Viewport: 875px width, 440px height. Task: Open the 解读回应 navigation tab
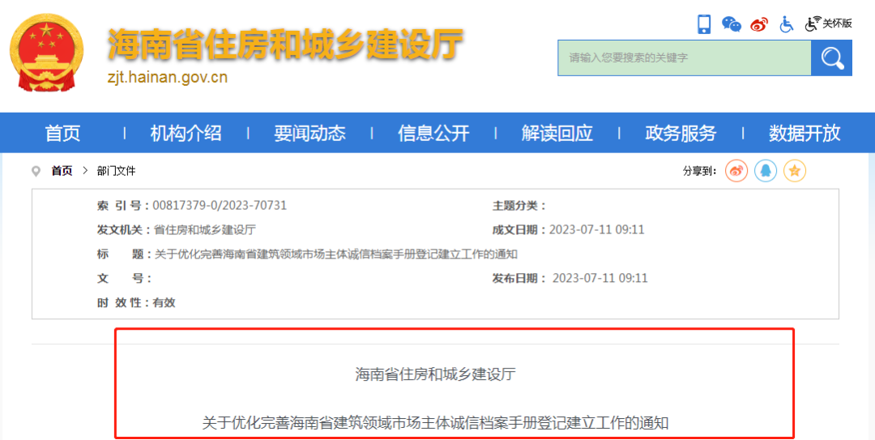click(557, 134)
